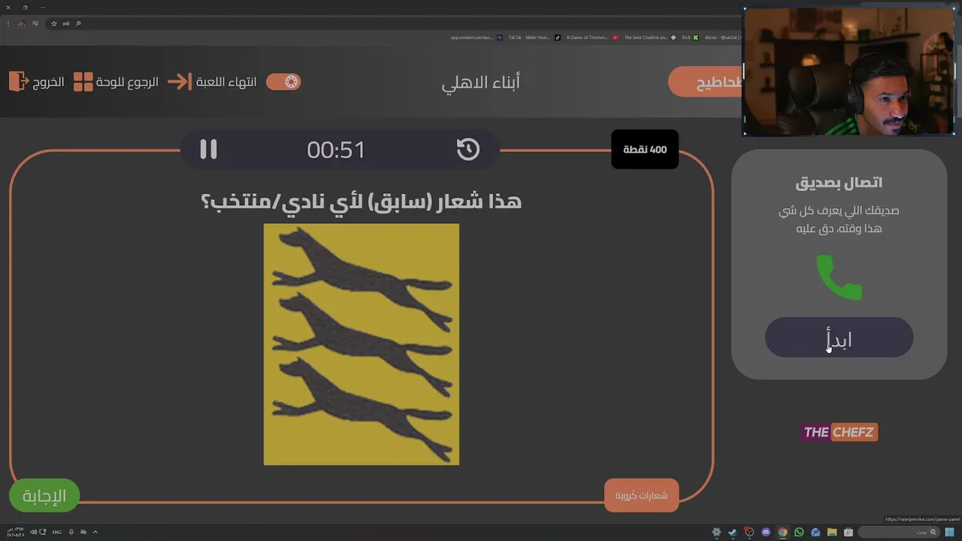962x541 pixels.
Task: Click the exit door icon next to الخروج
Action: pyautogui.click(x=19, y=81)
